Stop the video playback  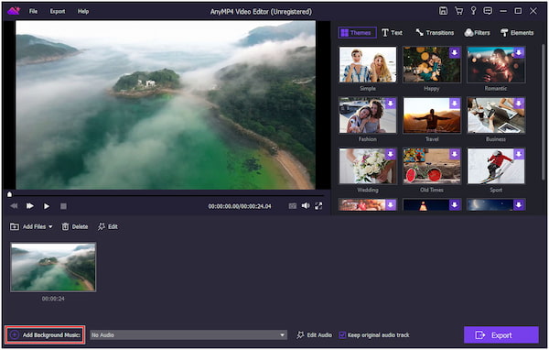[x=63, y=206]
